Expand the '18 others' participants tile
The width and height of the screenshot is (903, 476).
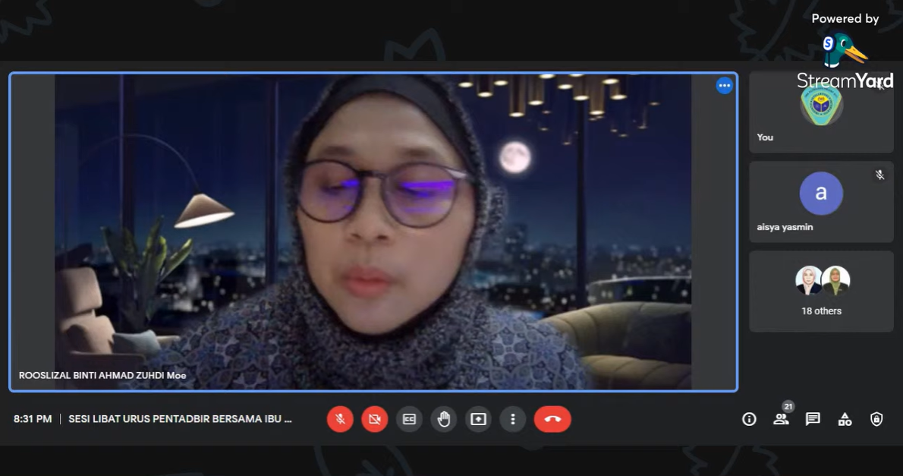[821, 292]
